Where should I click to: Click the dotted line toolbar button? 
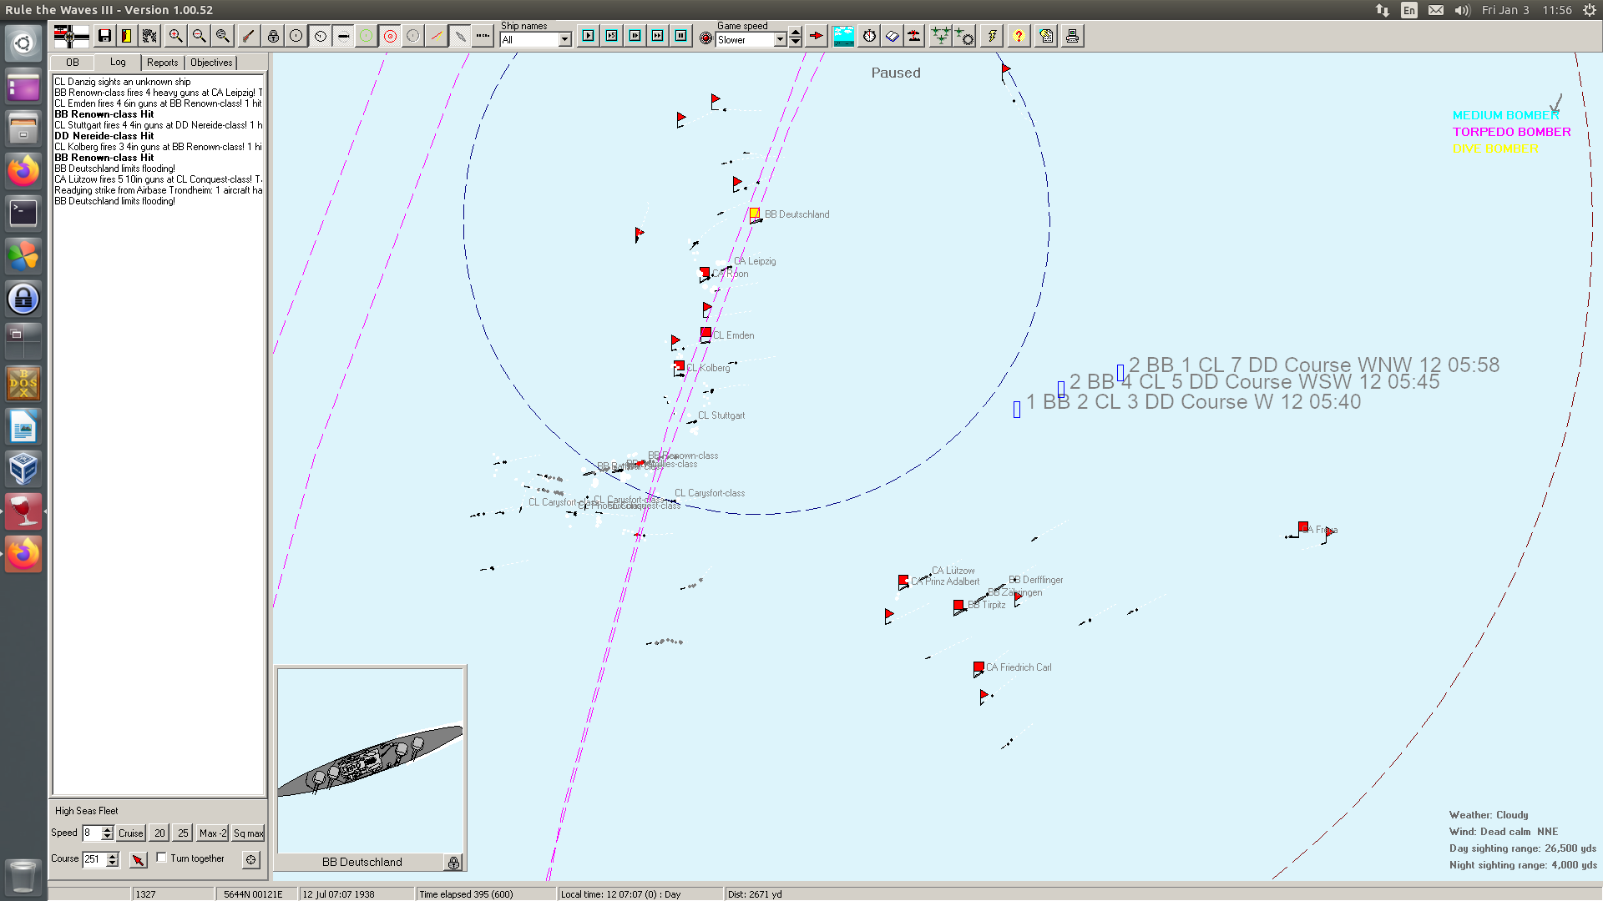(483, 36)
